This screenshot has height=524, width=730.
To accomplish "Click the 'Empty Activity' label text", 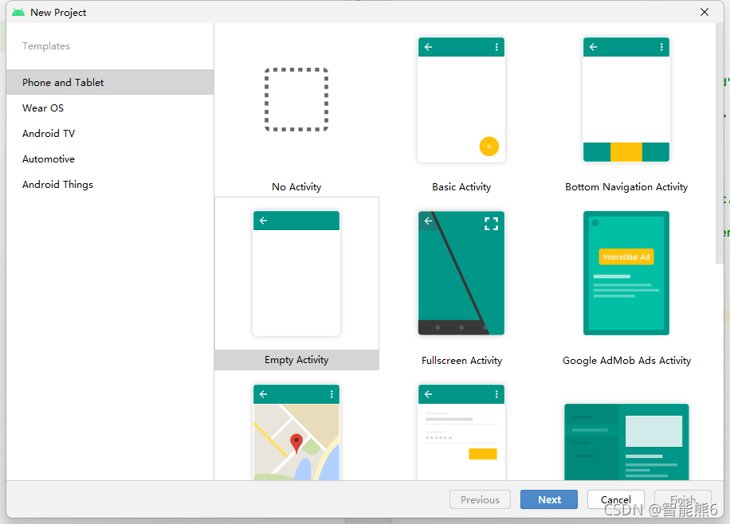I will (296, 360).
